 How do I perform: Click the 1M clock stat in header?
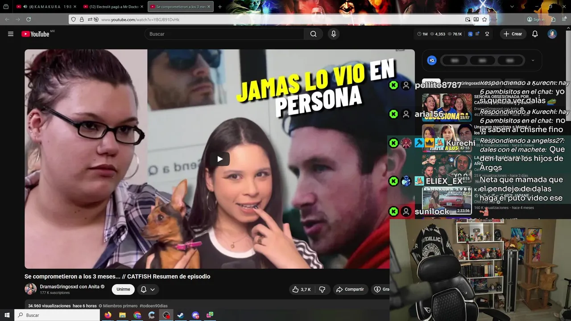click(422, 34)
